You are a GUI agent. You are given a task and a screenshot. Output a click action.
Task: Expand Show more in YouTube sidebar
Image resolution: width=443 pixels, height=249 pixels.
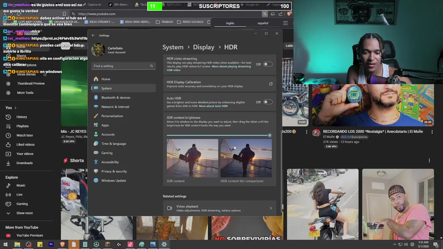pos(24,213)
